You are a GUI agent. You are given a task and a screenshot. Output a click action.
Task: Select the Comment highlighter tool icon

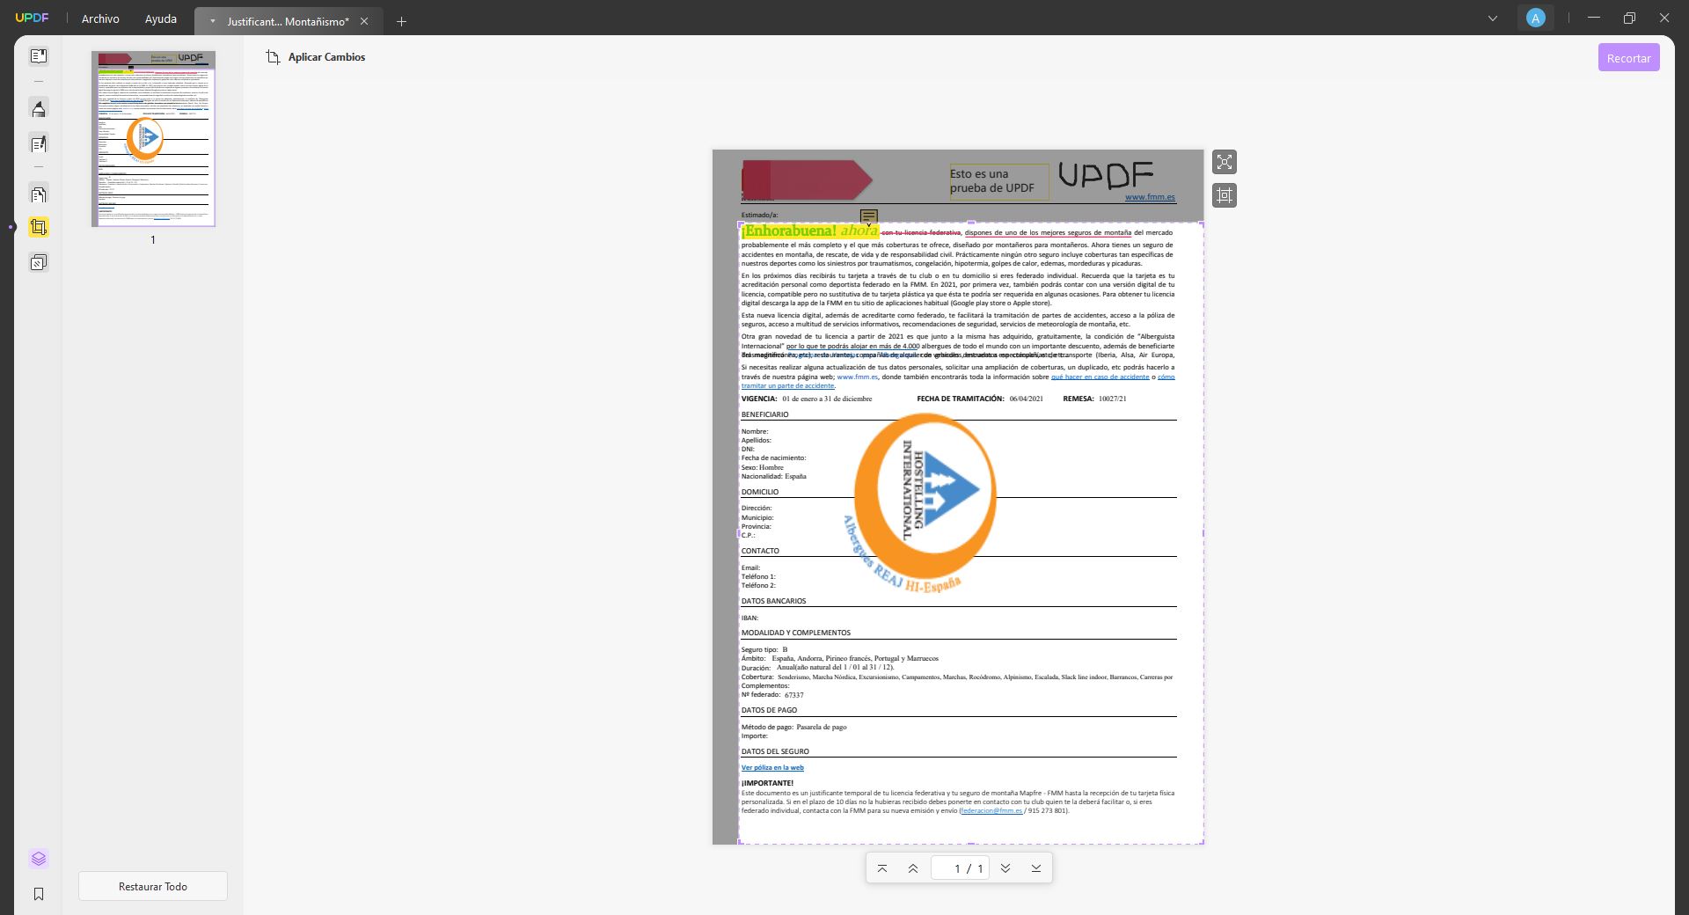[x=39, y=109]
